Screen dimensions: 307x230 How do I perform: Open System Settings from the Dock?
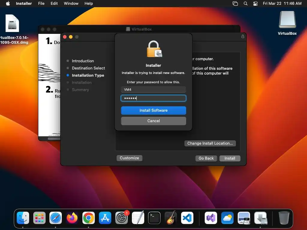(x=122, y=218)
